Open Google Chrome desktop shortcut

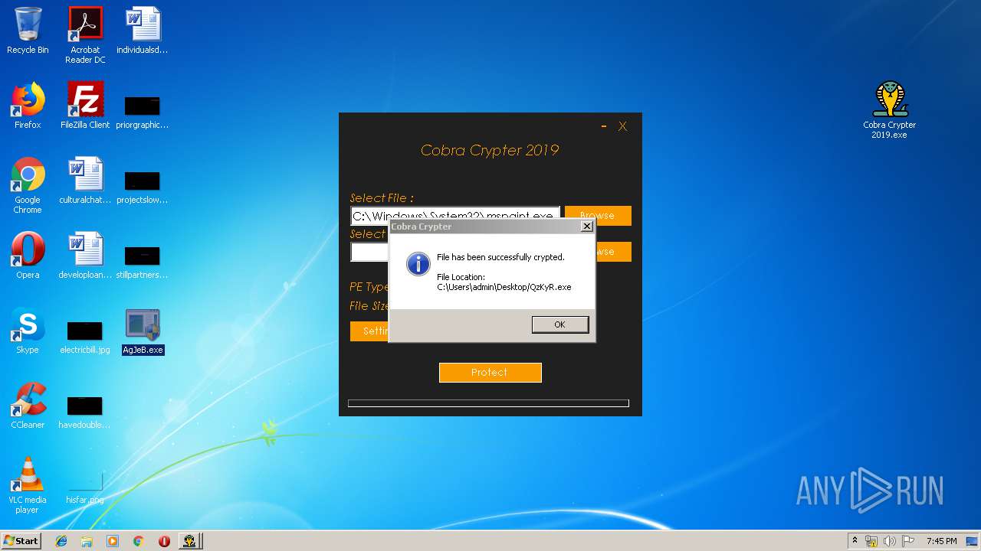28,185
